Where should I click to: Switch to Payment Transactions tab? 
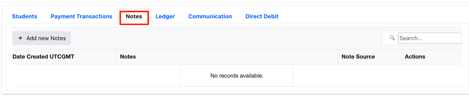coord(81,16)
